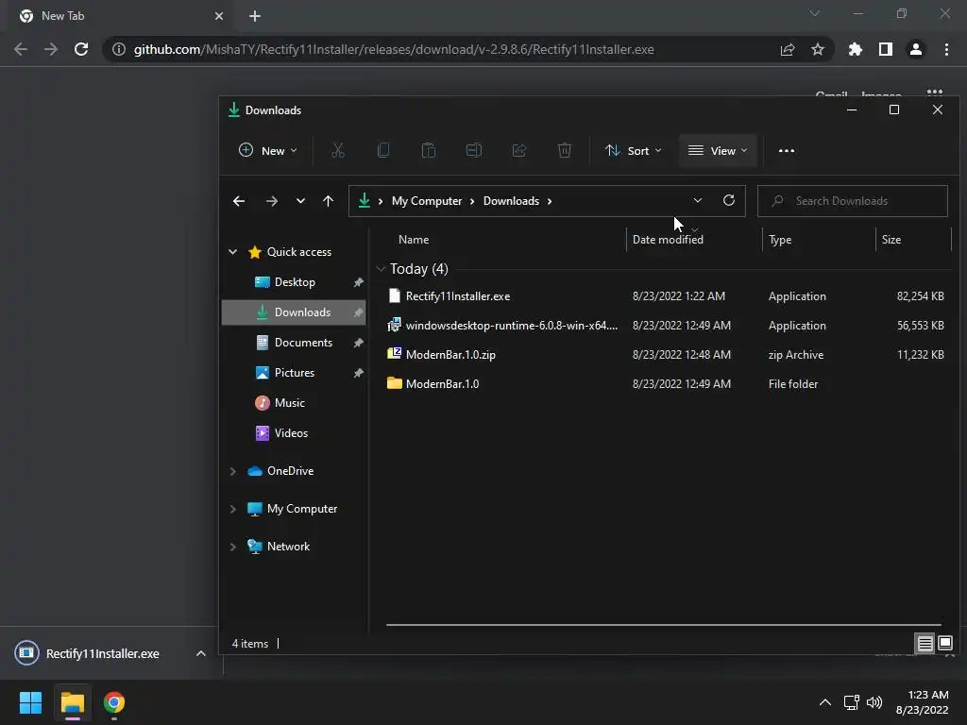The image size is (967, 725).
Task: Click Chrome icon on the taskbar
Action: pos(114,702)
